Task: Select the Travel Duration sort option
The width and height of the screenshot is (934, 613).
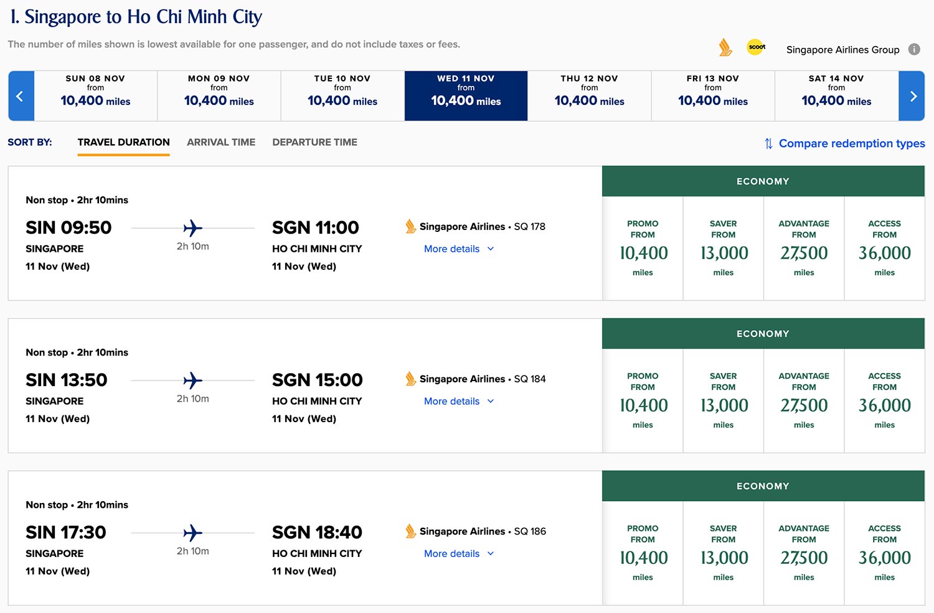Action: click(123, 142)
